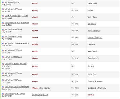The width and height of the screenshot is (120, 99).
Task: Open AEW Dark - Special Thursday Edition Taping
Action: point(14,65)
